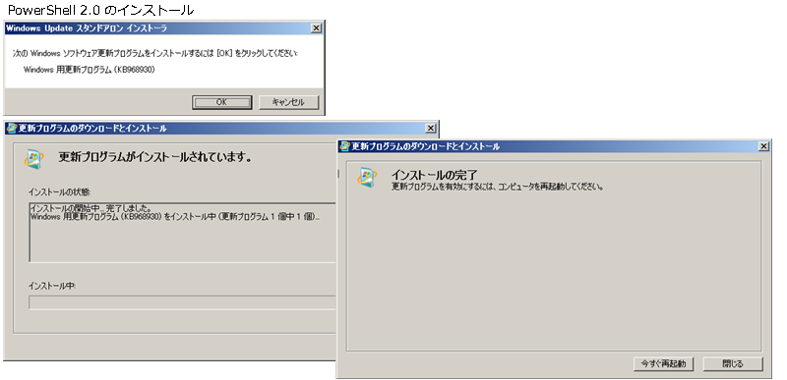Click the インストール中 progress bar
The height and width of the screenshot is (380, 787).
click(183, 302)
